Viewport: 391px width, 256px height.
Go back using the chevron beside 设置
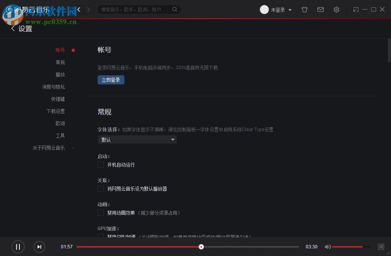tap(13, 28)
